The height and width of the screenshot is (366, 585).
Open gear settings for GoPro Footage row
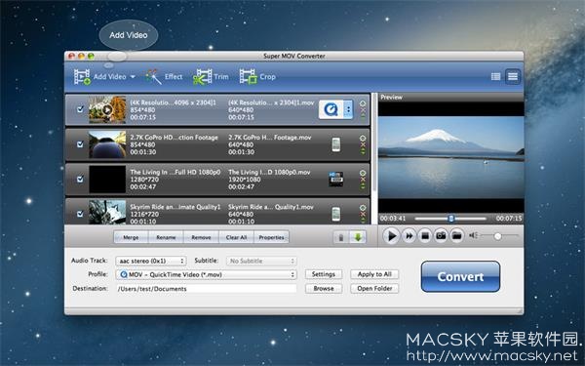pyautogui.click(x=363, y=139)
